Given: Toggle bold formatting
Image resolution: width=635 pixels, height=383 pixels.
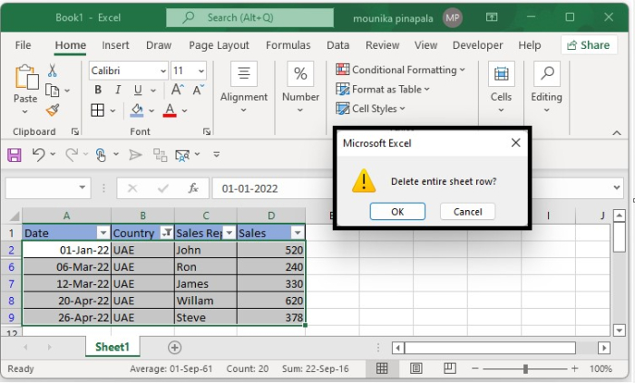Looking at the screenshot, I should pyautogui.click(x=98, y=90).
